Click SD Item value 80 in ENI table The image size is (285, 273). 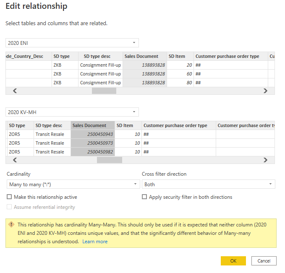pos(180,83)
